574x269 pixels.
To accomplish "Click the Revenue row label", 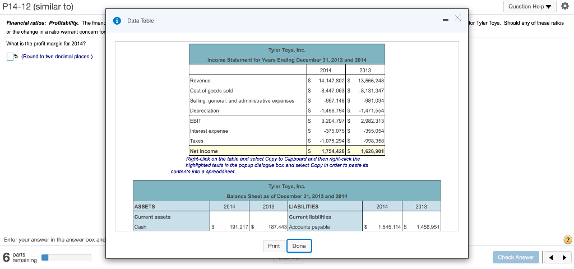I will (200, 81).
